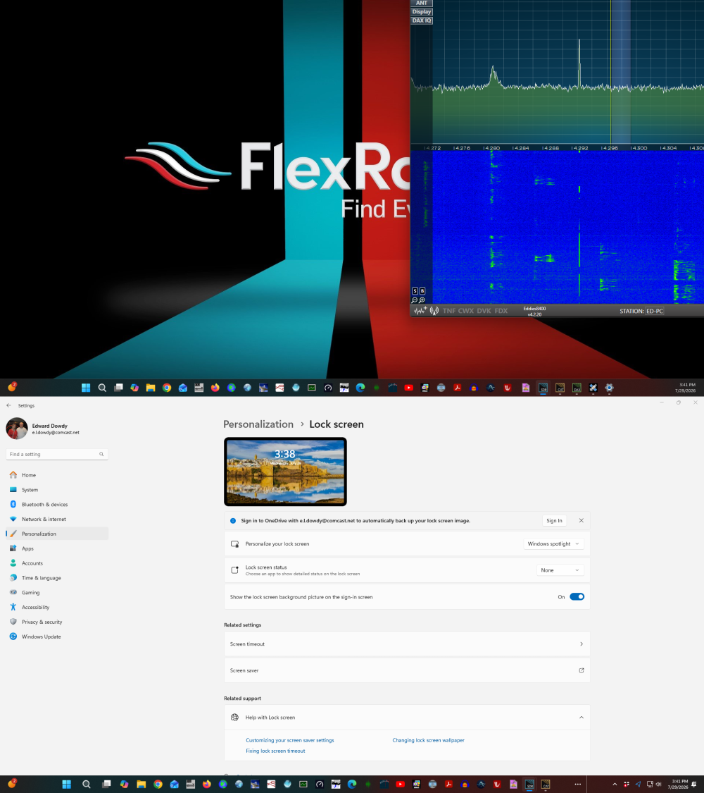Open Home in Settings sidebar
The width and height of the screenshot is (704, 793).
(57, 475)
